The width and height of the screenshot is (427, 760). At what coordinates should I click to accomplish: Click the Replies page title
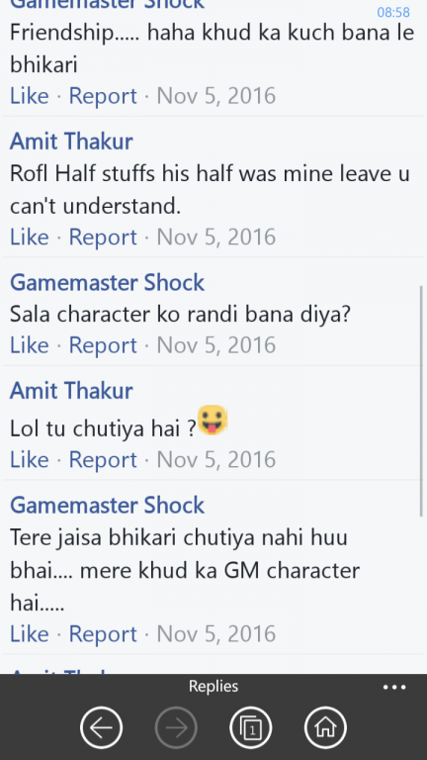pyautogui.click(x=213, y=687)
